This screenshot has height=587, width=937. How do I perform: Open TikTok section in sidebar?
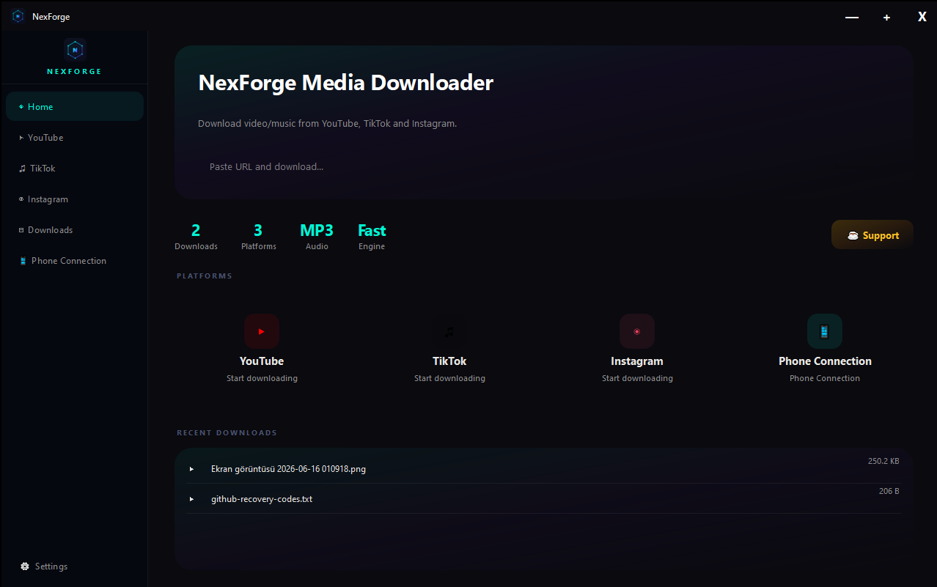[x=74, y=169]
